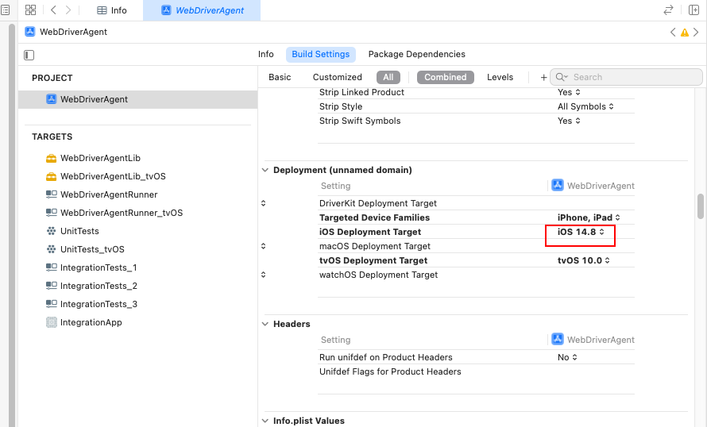Collapse the Deployment section

[265, 170]
